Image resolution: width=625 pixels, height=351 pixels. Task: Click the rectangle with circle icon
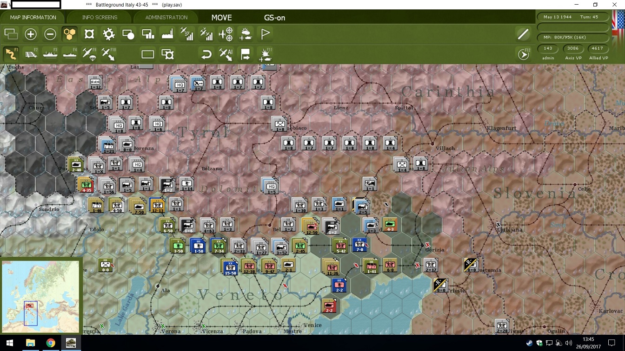128,34
